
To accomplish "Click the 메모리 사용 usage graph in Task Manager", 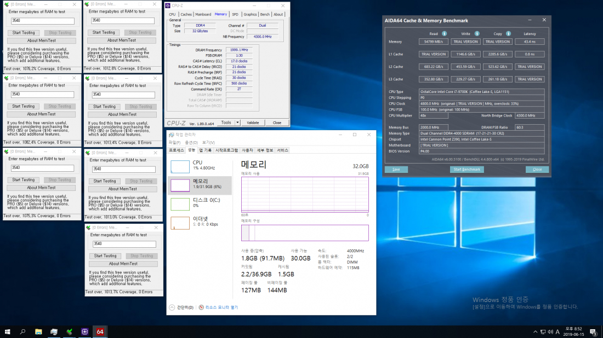I will (305, 195).
